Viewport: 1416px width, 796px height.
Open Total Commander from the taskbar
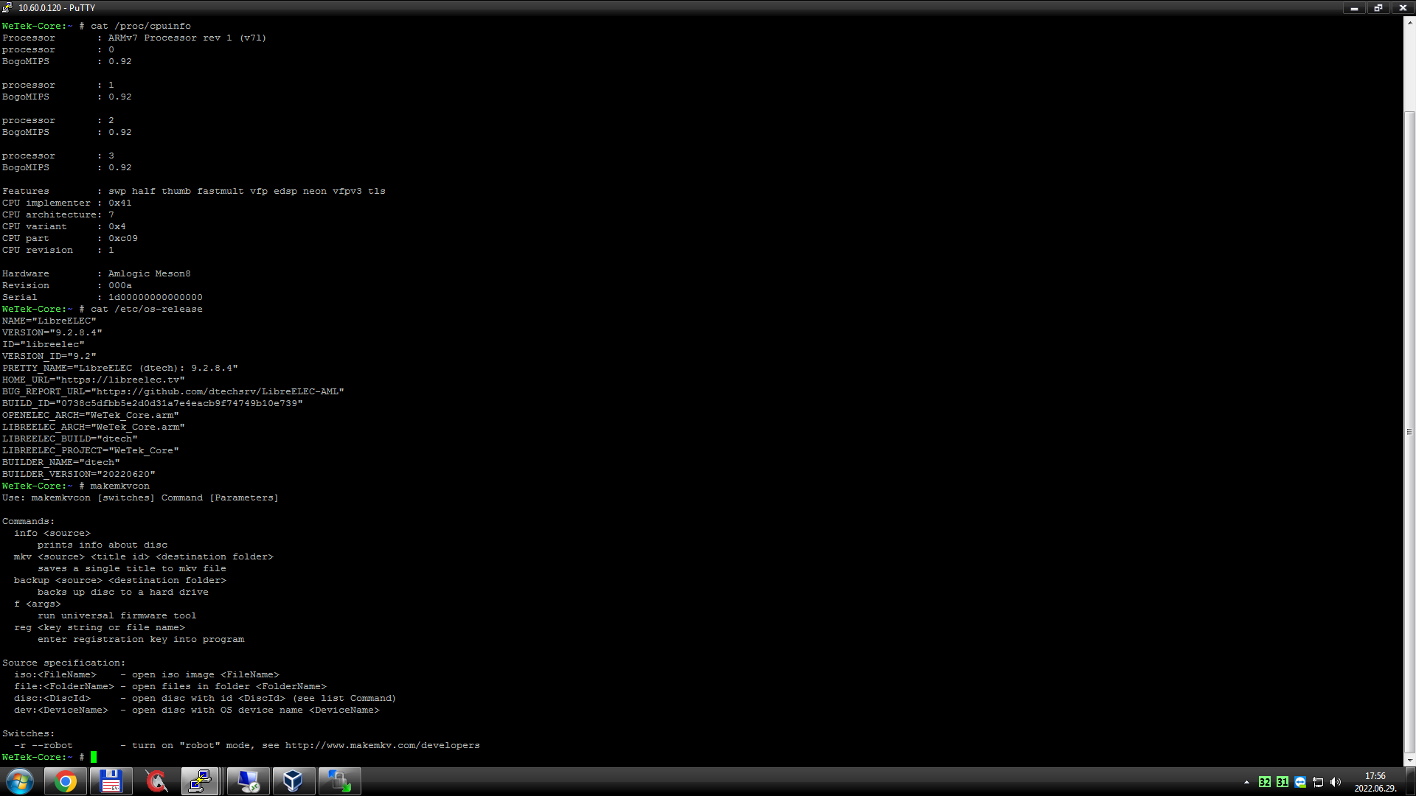click(111, 781)
